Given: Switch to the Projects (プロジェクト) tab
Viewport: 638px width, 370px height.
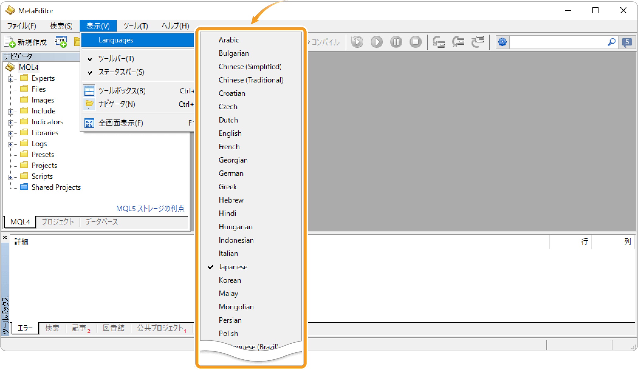Looking at the screenshot, I should click(x=58, y=222).
